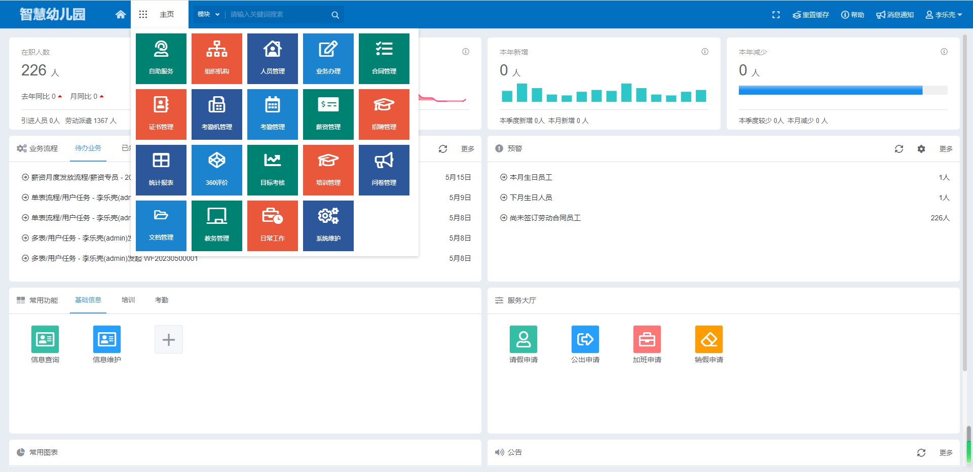Open the 证书管理 module tile
Screen dimensions: 973x472
pos(161,114)
